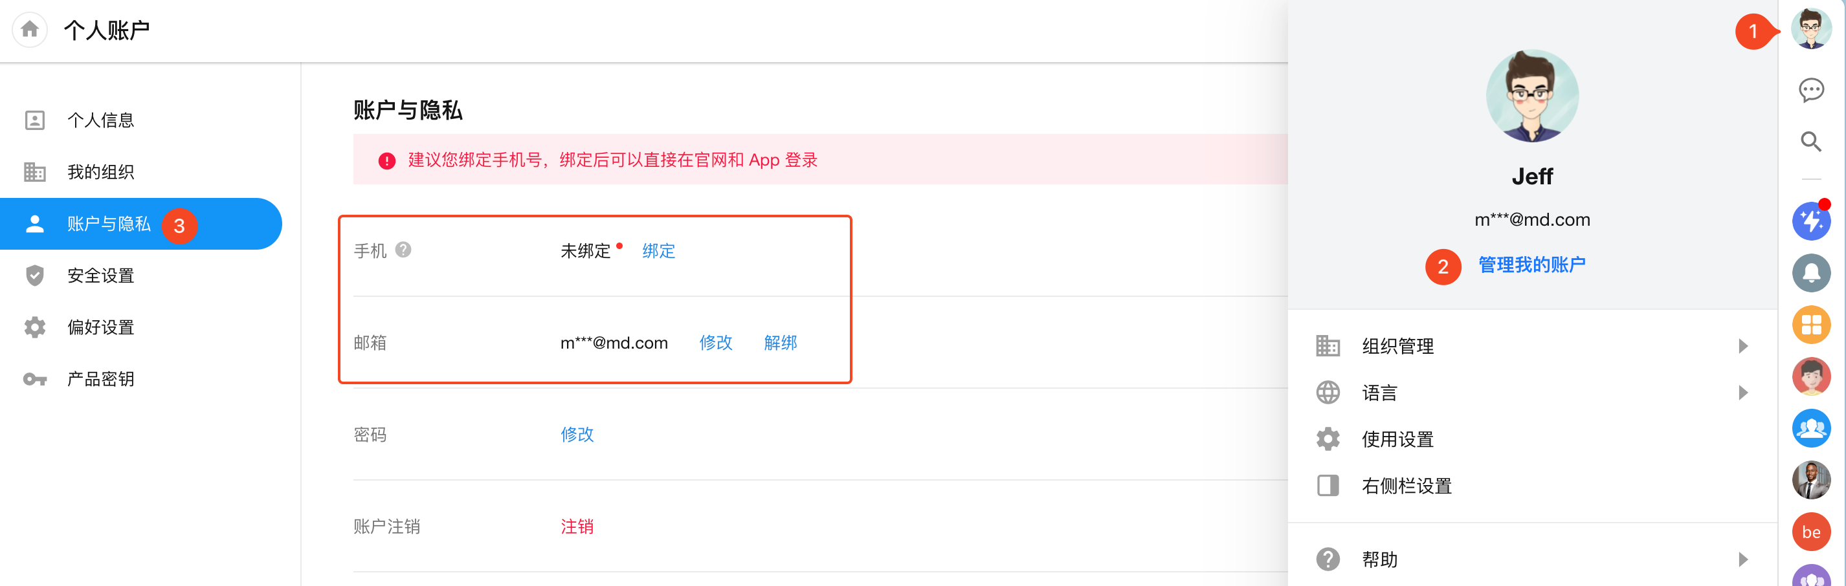The image size is (1846, 586).
Task: Click the blue lightning sparkle icon
Action: coord(1811,221)
